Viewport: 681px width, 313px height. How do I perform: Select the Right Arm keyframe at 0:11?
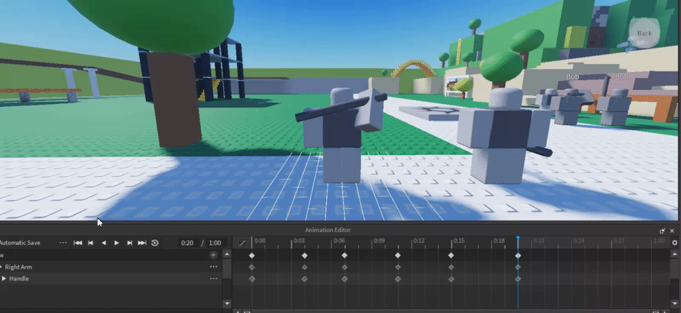point(398,267)
